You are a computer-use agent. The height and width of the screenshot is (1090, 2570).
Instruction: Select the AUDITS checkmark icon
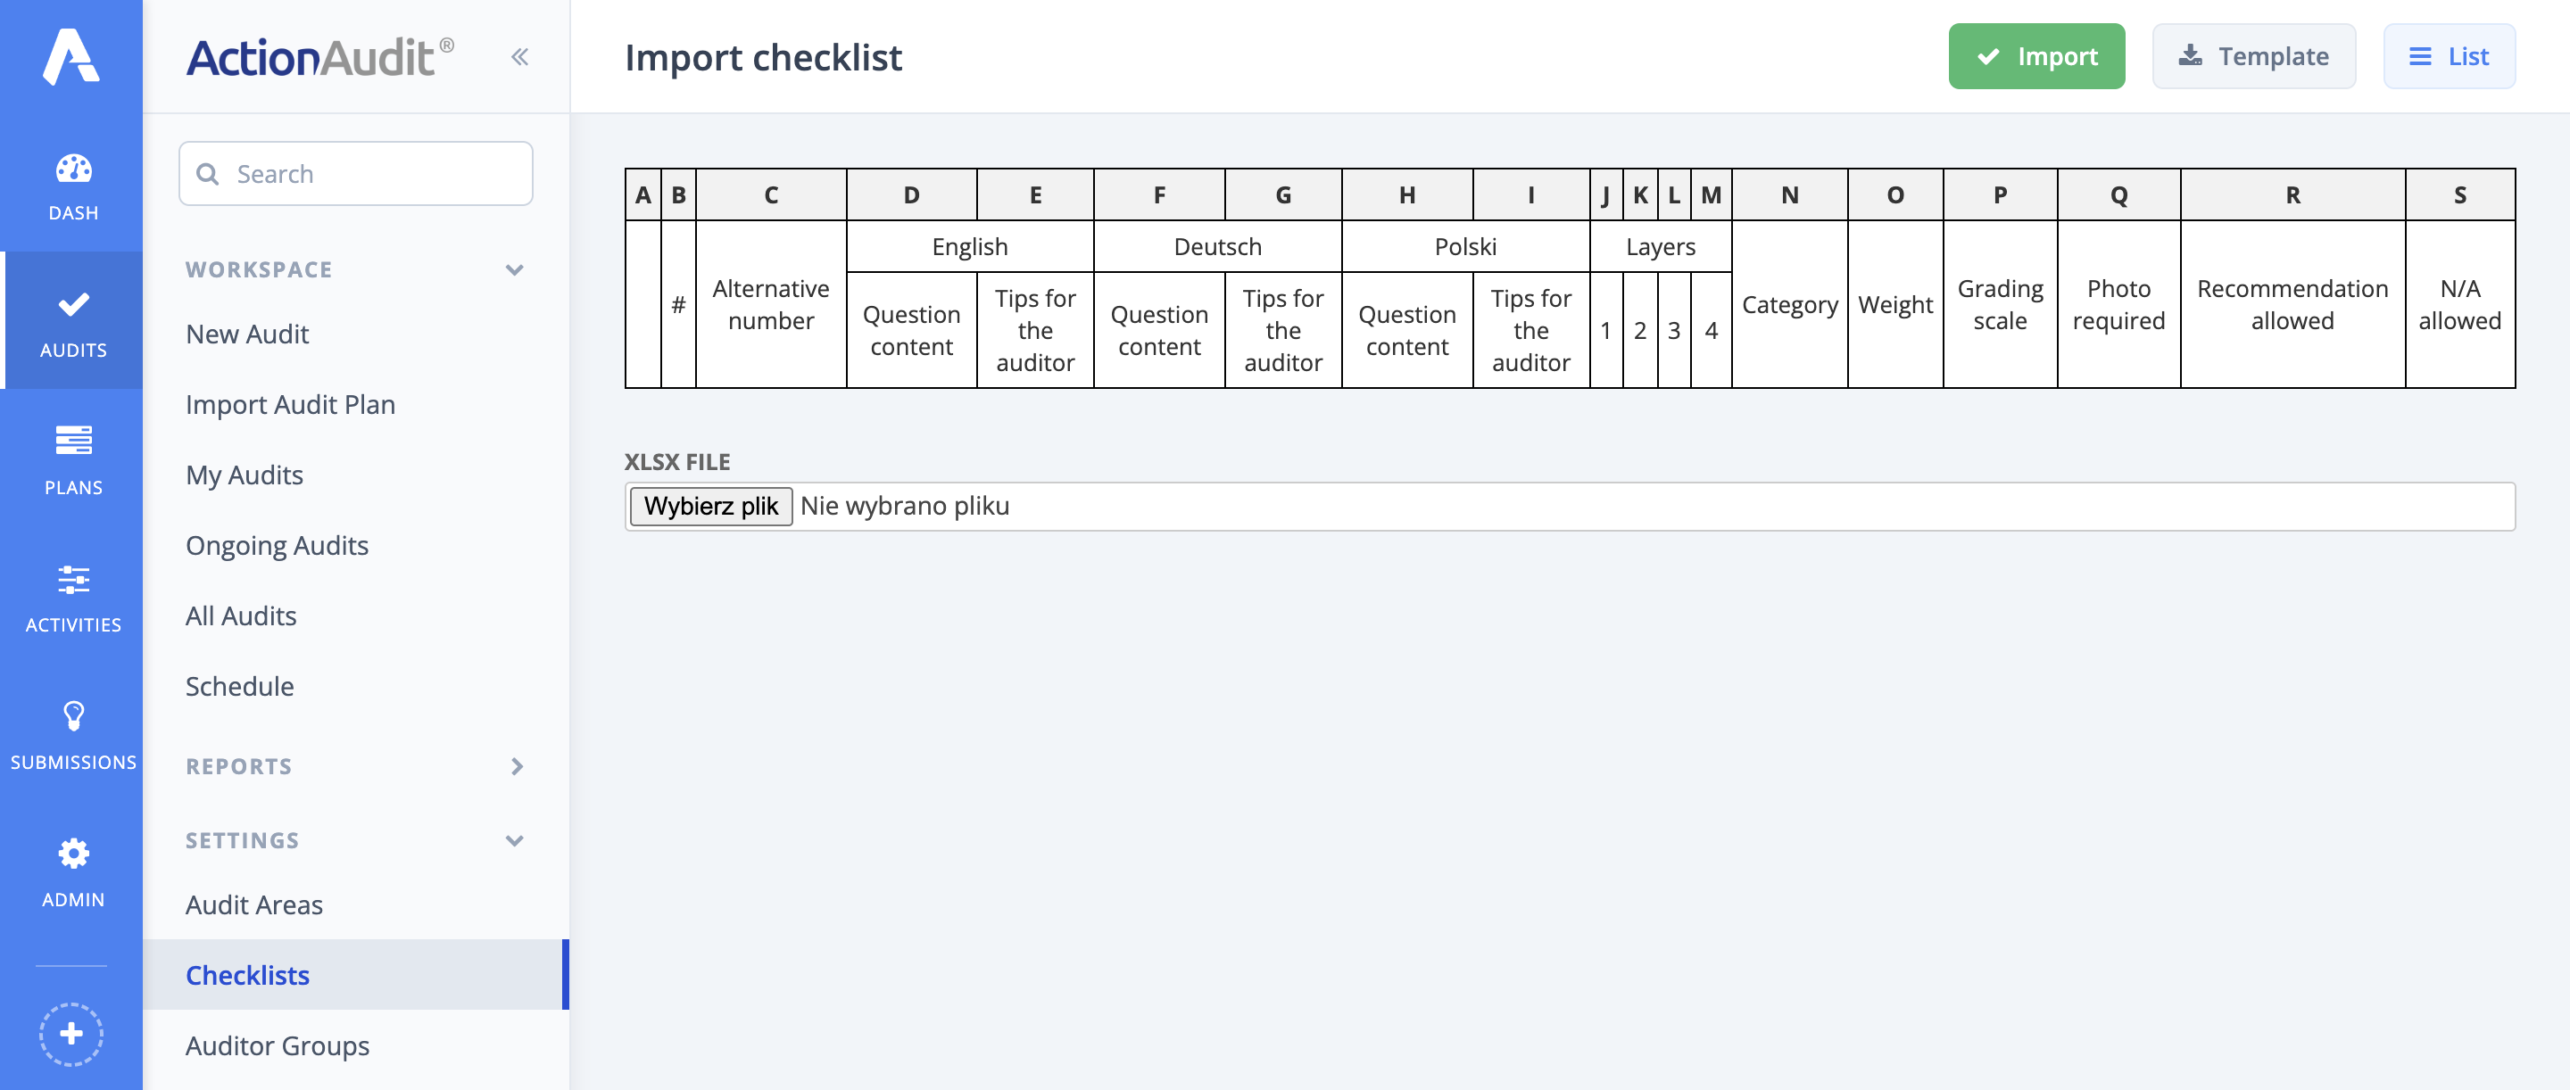(71, 319)
